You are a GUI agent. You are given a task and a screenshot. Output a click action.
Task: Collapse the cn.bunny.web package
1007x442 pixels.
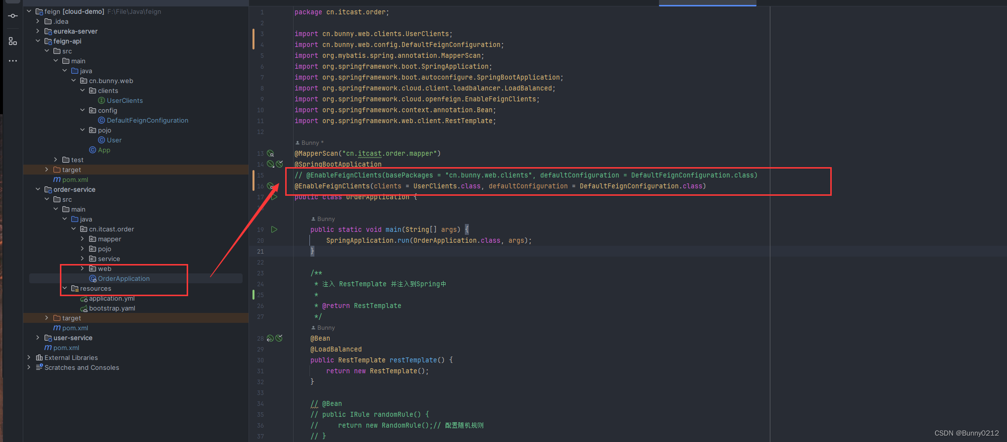coord(73,81)
